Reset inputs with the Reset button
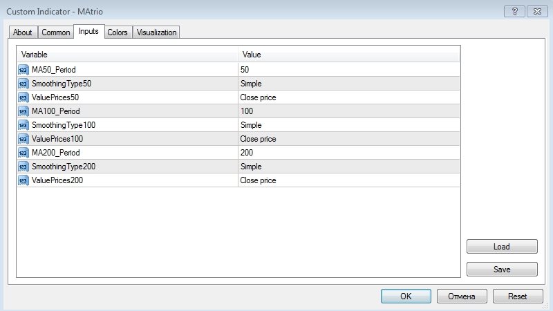 pos(517,296)
